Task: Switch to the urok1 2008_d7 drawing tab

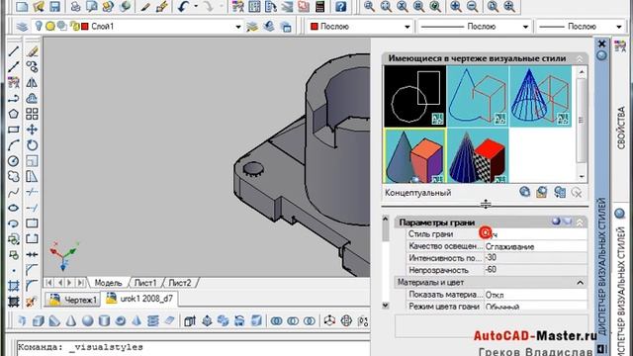Action: (x=139, y=299)
